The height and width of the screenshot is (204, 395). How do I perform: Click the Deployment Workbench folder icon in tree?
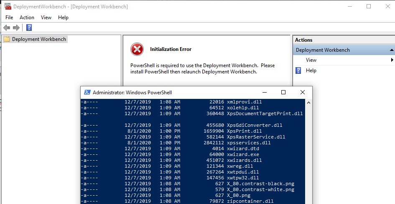tap(7, 39)
